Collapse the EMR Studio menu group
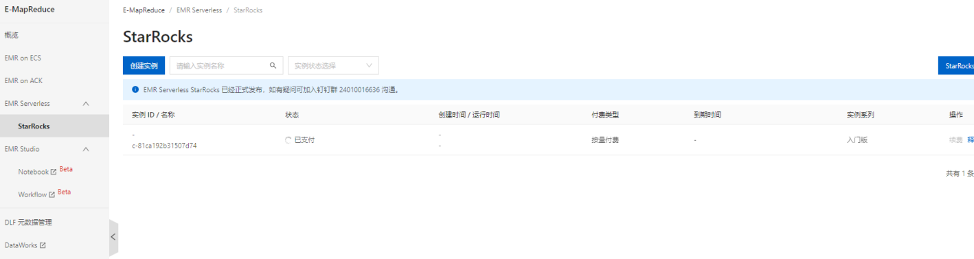This screenshot has height=259, width=974. [x=86, y=149]
